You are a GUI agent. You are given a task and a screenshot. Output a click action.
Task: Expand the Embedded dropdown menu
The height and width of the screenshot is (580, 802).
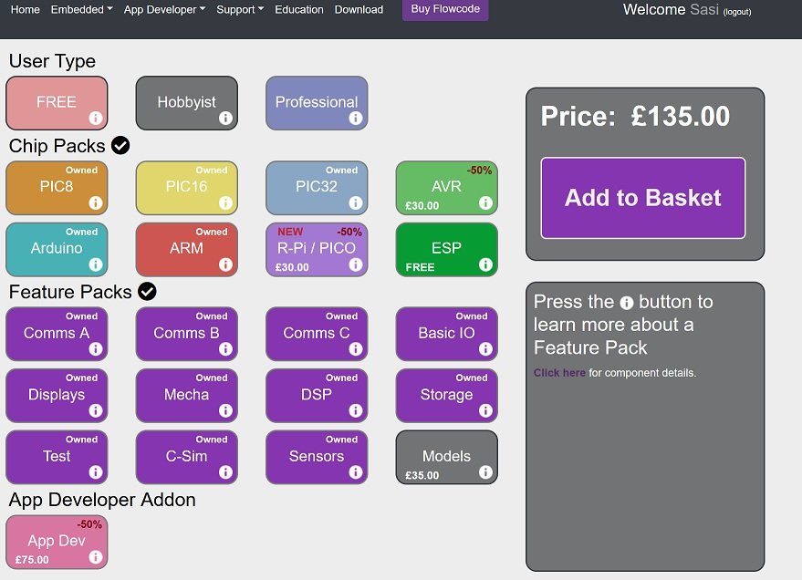point(81,10)
